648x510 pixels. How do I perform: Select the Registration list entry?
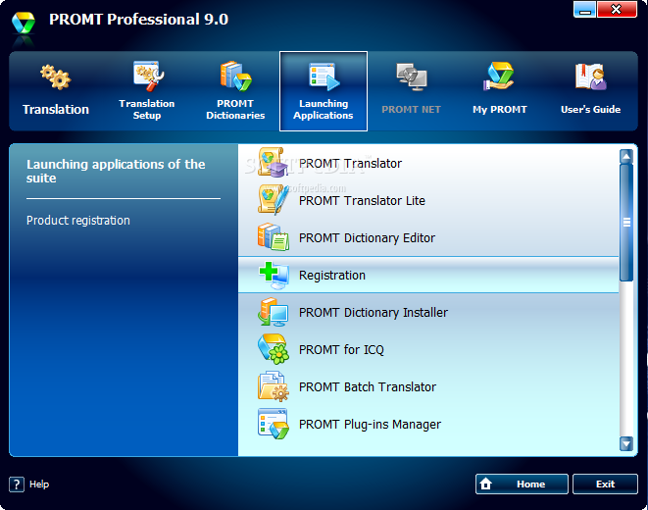428,275
